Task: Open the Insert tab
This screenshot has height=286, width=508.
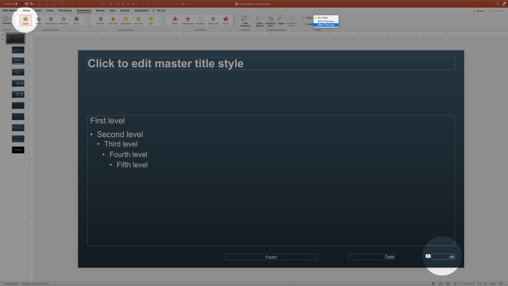Action: (x=38, y=10)
